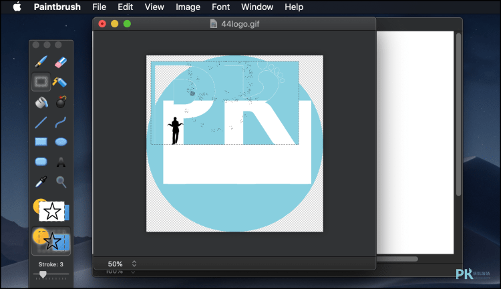Select the Ellipse shape tool
The width and height of the screenshot is (501, 289).
tap(61, 141)
